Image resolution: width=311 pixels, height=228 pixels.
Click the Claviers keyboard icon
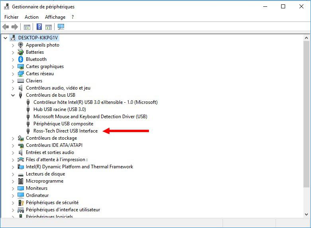click(x=21, y=81)
